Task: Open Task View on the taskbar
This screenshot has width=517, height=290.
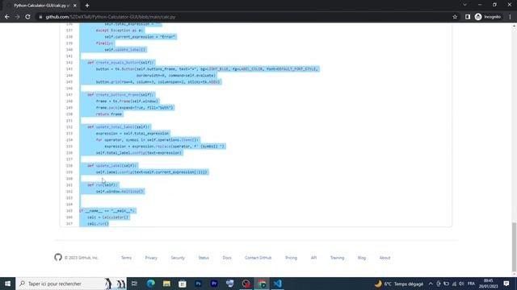Action: 134,284
